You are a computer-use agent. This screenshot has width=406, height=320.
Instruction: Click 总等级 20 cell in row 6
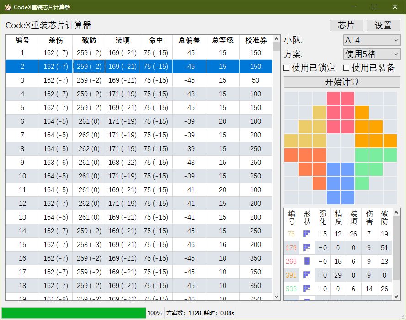(223, 121)
